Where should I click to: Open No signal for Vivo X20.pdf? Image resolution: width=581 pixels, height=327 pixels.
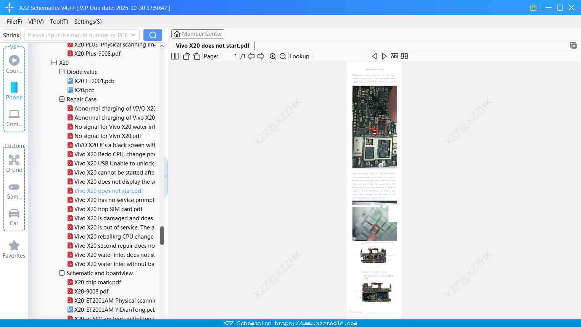[108, 136]
